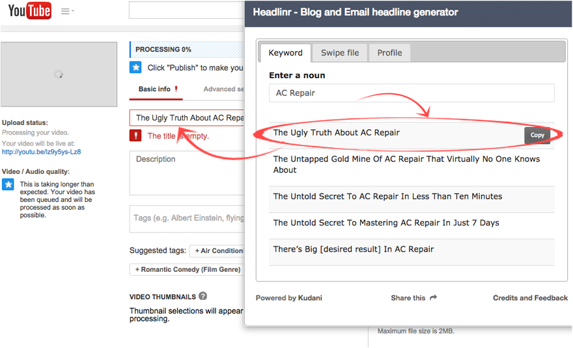This screenshot has height=348, width=573.
Task: Select the Untapped Gold Mine headline
Action: [x=406, y=164]
